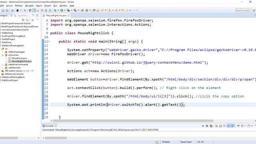256x144 pixels.
Task: Click the Terminate icon in Console
Action: click(203, 126)
